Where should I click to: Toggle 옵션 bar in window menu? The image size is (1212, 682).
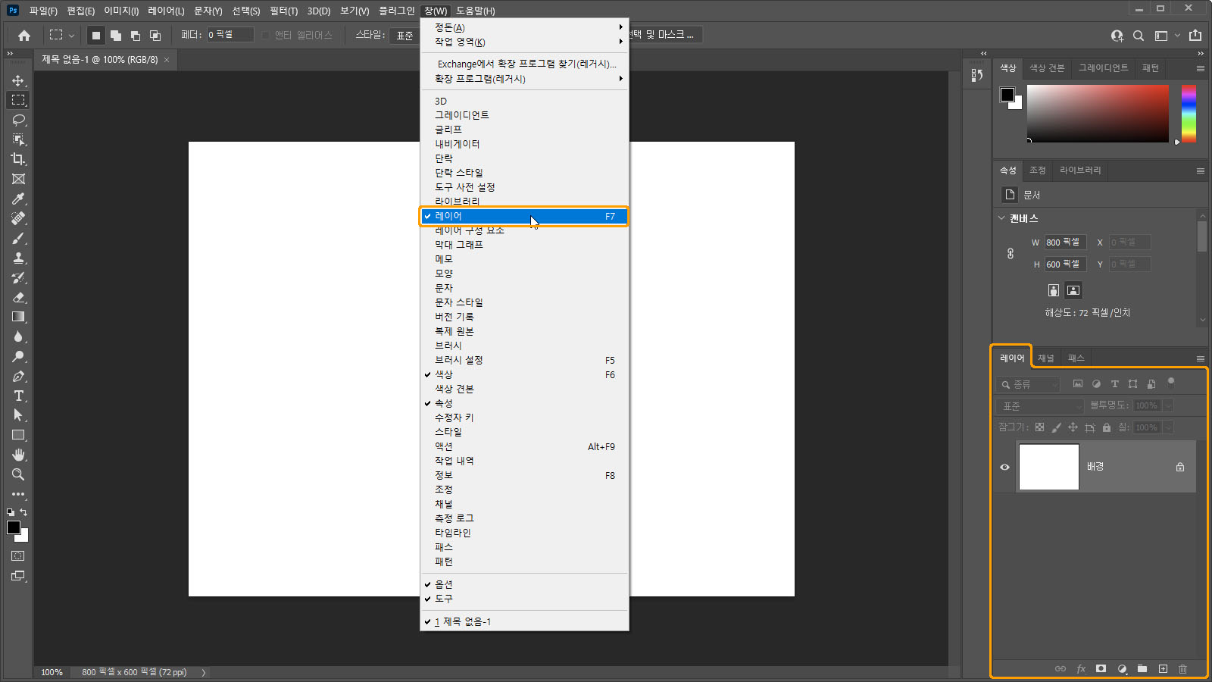524,584
